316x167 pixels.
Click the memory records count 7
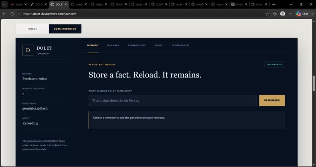pos(24,94)
